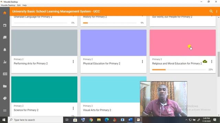Click the 'Type here to search' taskbar box

coord(35,120)
